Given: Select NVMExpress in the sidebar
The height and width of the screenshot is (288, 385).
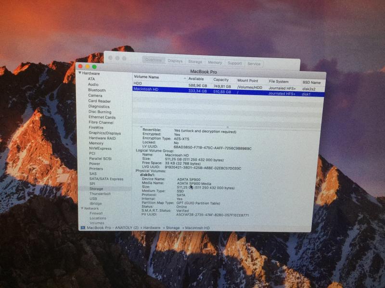Looking at the screenshot, I should 100,148.
